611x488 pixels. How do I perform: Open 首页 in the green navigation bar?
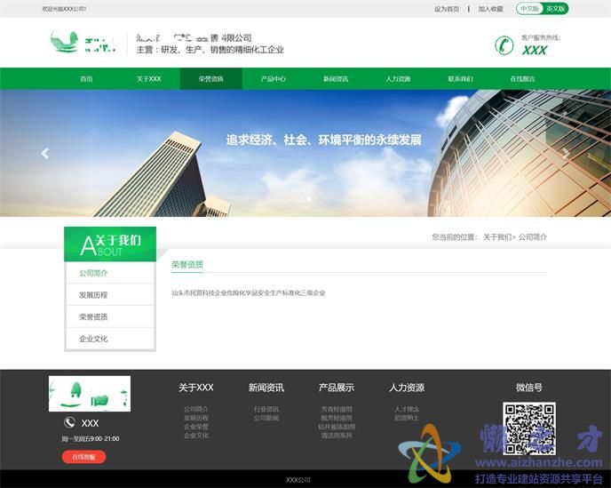click(86, 79)
